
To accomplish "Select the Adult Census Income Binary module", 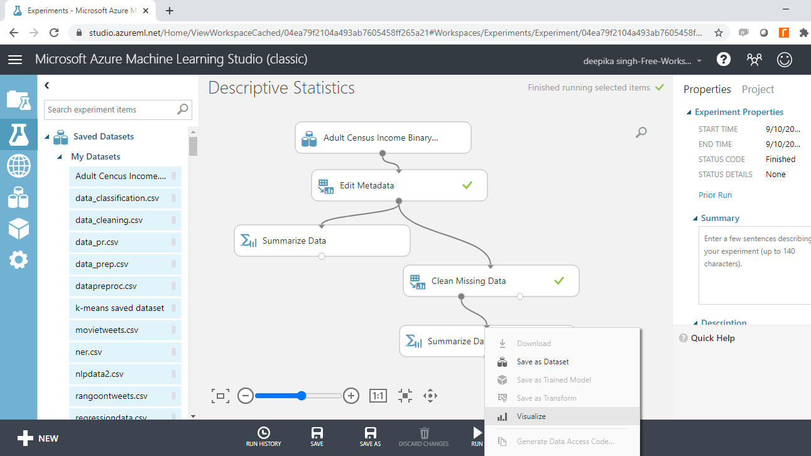I will [383, 138].
